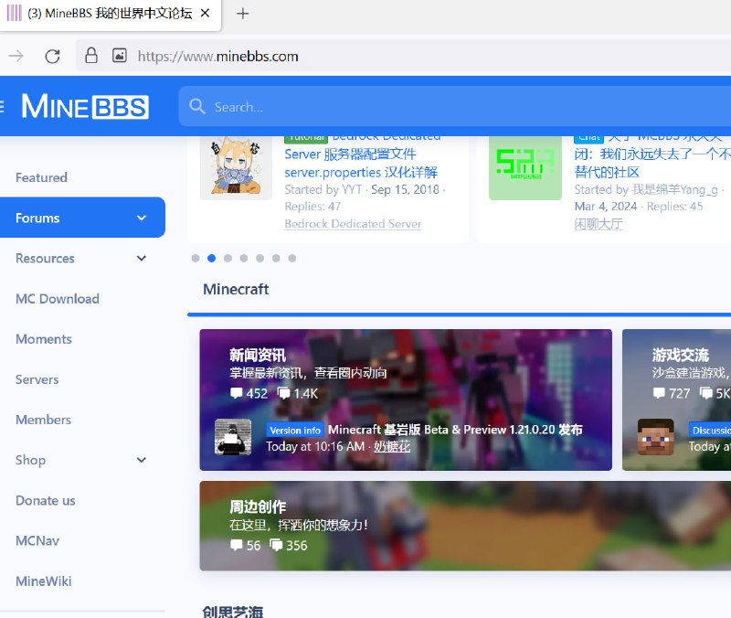Screen dimensions: 731x618
Task: Click into the Search field
Action: [454, 106]
